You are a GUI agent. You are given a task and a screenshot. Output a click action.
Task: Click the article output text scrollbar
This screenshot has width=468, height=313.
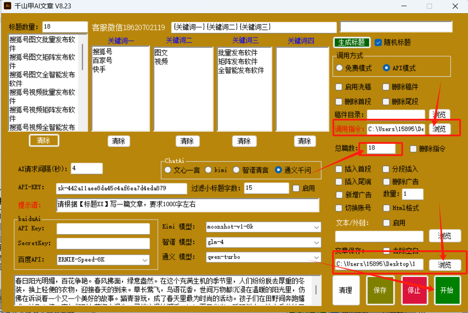click(316, 290)
